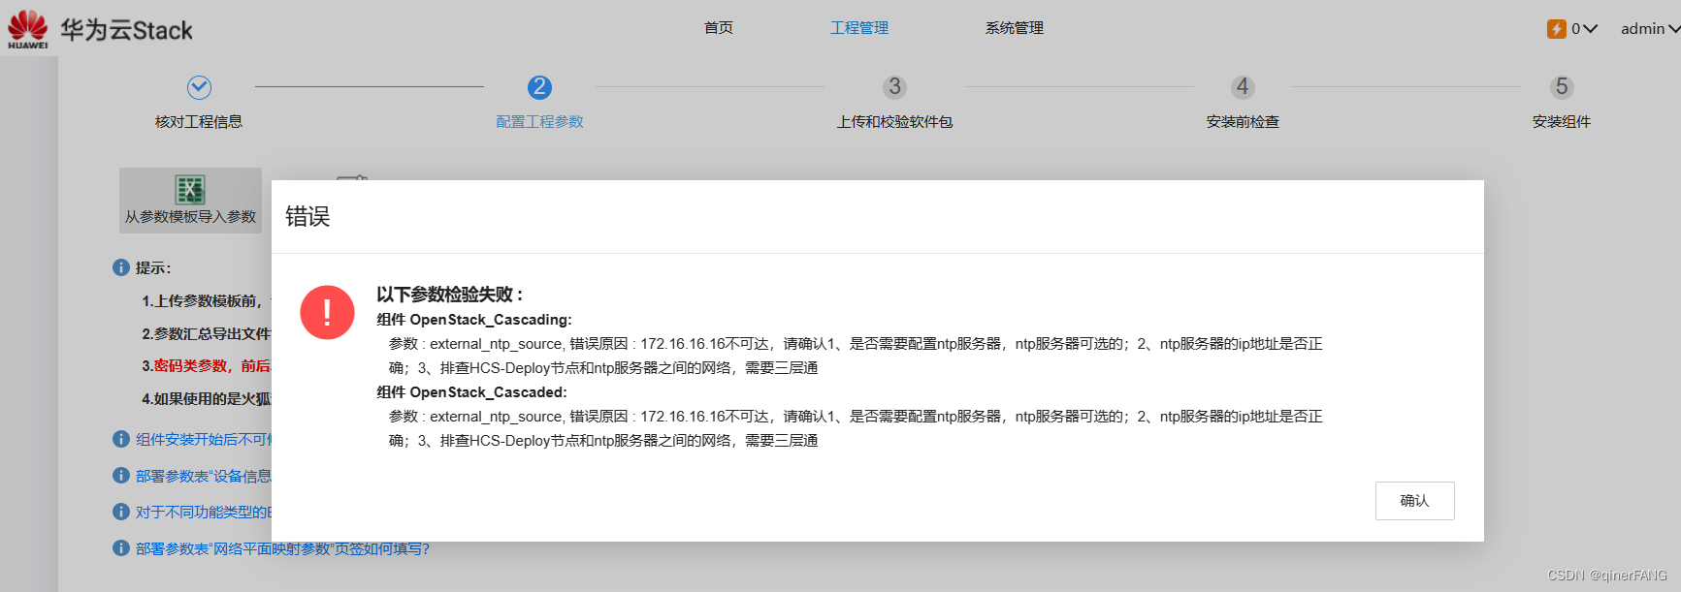Expand the dropdown arrow next to alarm count
The image size is (1681, 592).
[x=1590, y=29]
